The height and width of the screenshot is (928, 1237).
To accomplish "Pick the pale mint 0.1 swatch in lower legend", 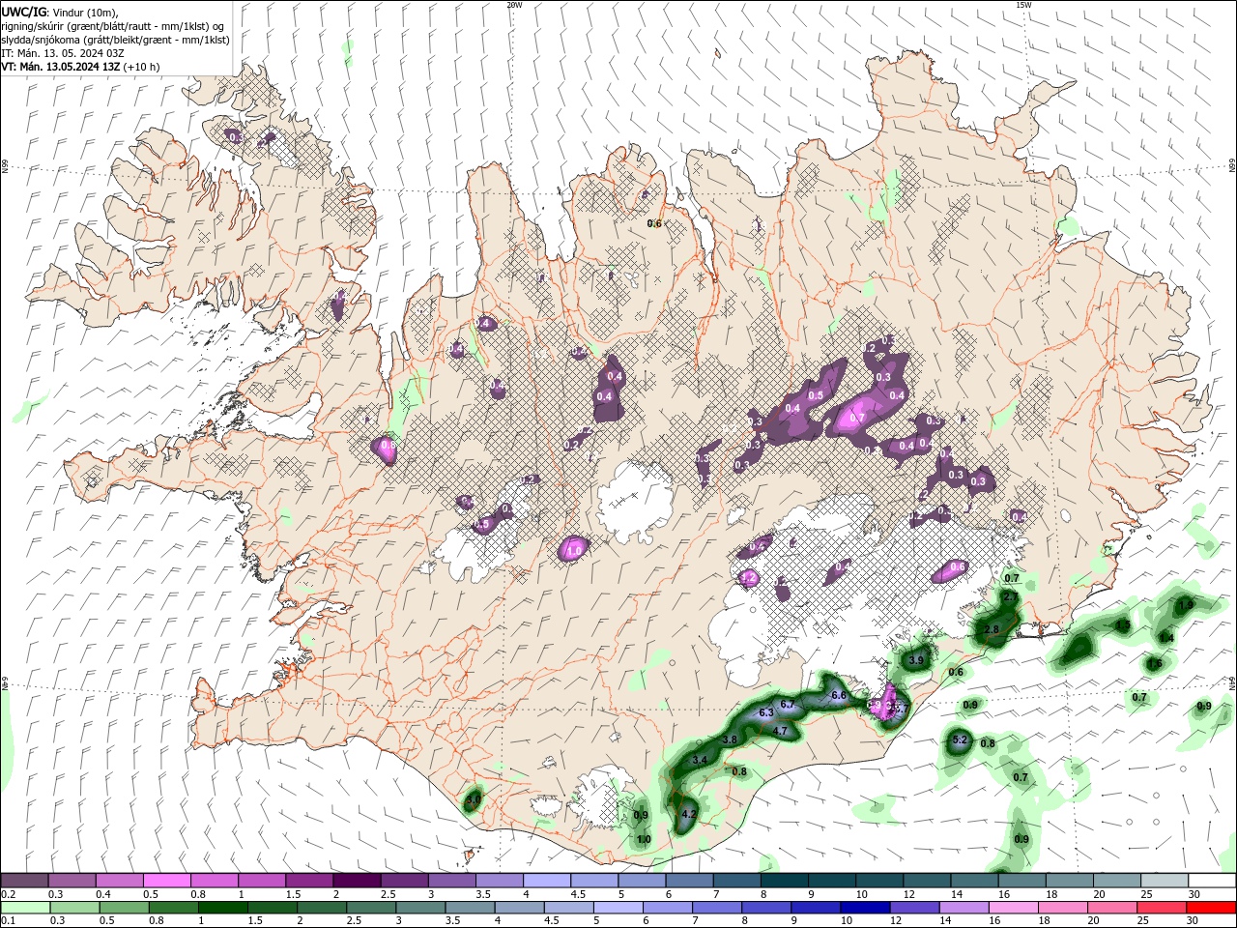I will pyautogui.click(x=24, y=908).
